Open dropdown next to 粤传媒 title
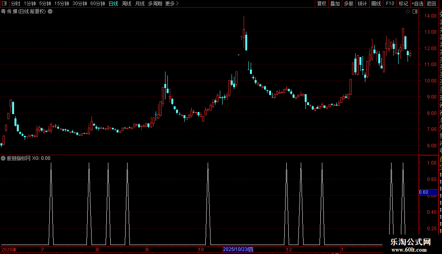 50,12
